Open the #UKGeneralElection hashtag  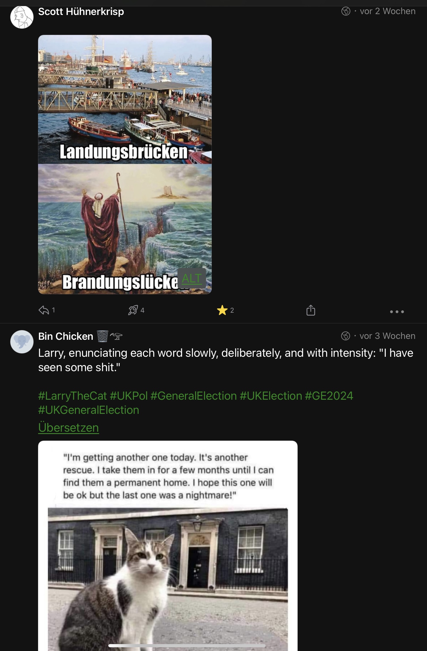coord(89,410)
